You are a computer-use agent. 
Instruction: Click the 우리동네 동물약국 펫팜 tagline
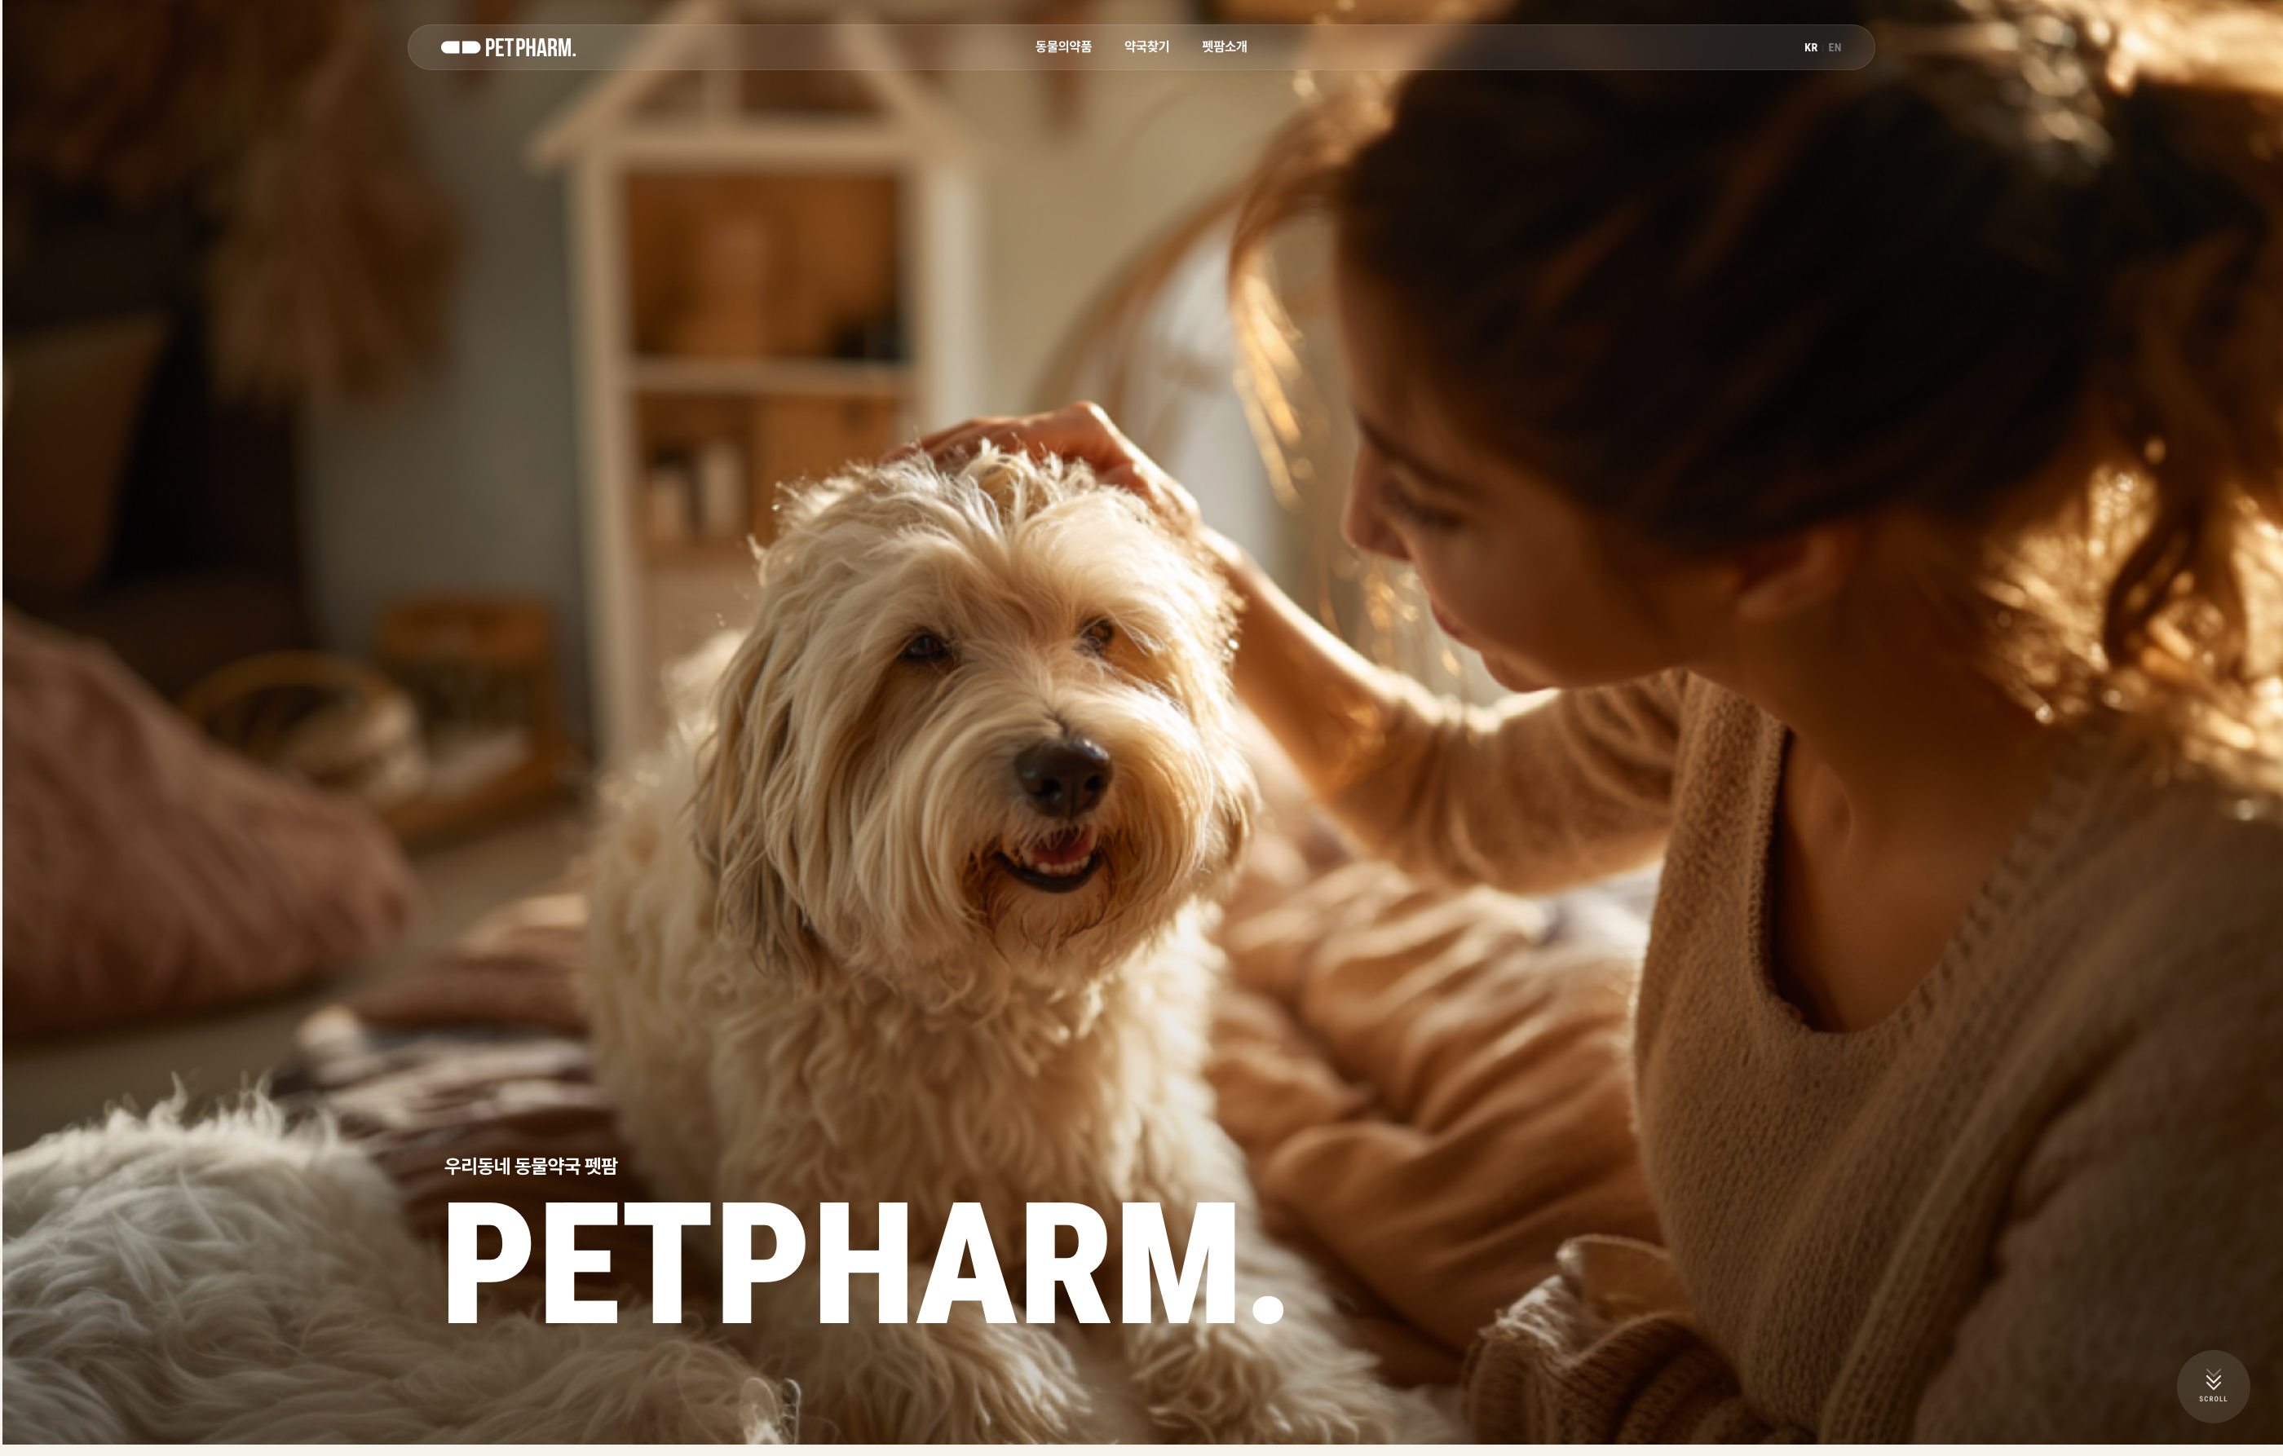(530, 1166)
